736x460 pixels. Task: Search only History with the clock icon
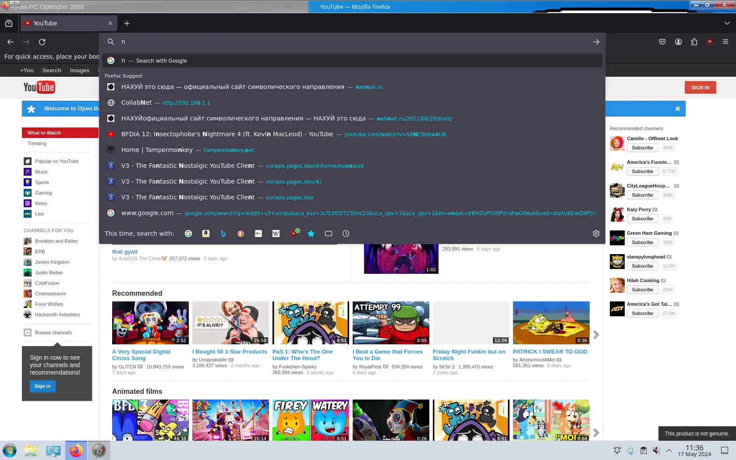tap(346, 234)
